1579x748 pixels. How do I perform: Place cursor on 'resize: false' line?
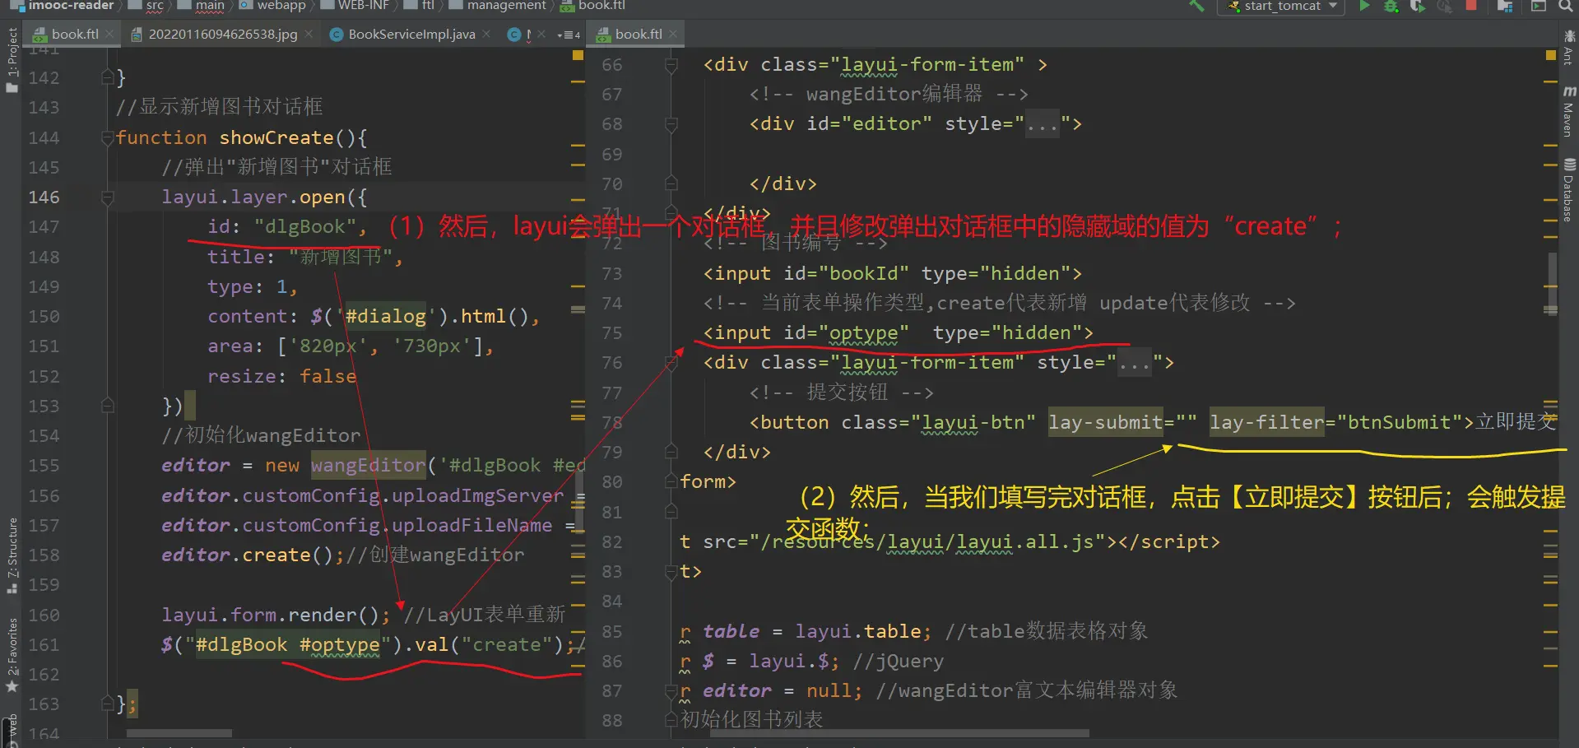[282, 376]
